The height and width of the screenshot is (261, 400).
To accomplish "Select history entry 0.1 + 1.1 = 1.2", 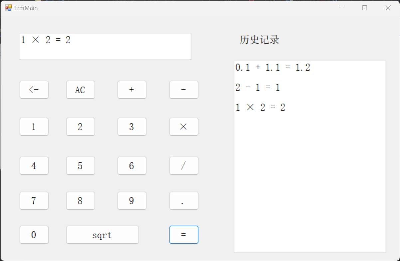I will [273, 68].
